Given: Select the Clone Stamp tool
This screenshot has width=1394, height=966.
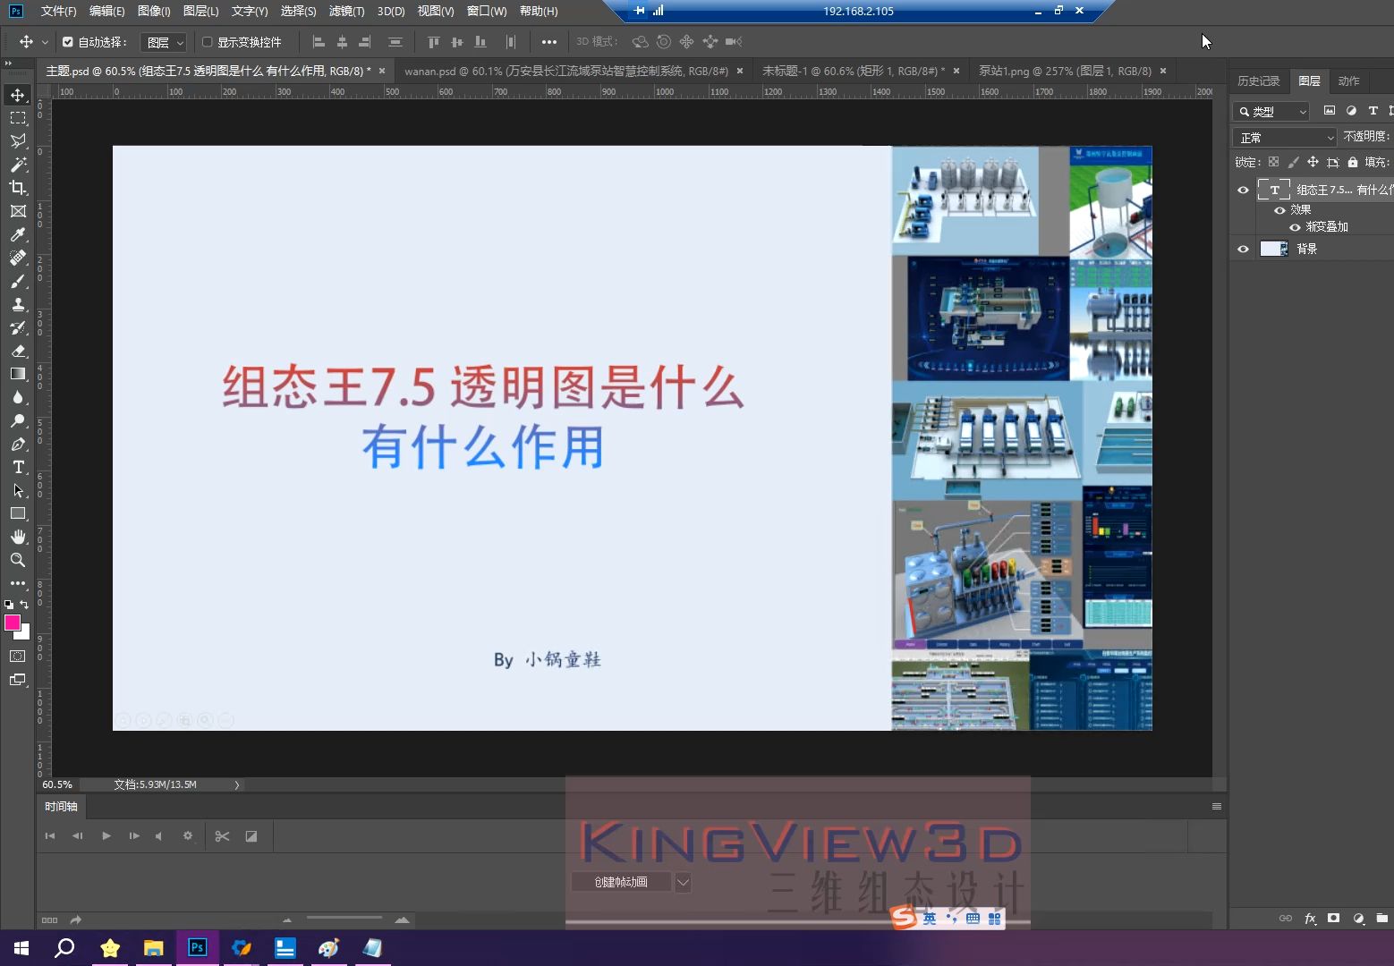Looking at the screenshot, I should 18,304.
